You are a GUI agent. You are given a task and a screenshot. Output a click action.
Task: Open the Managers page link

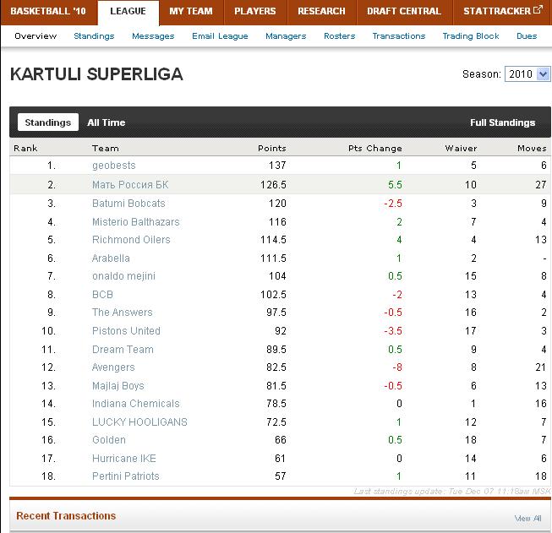(286, 36)
